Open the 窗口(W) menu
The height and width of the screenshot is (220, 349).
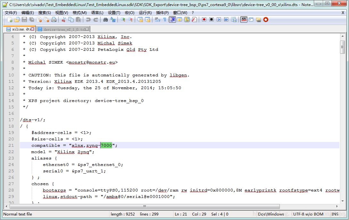tap(180, 13)
